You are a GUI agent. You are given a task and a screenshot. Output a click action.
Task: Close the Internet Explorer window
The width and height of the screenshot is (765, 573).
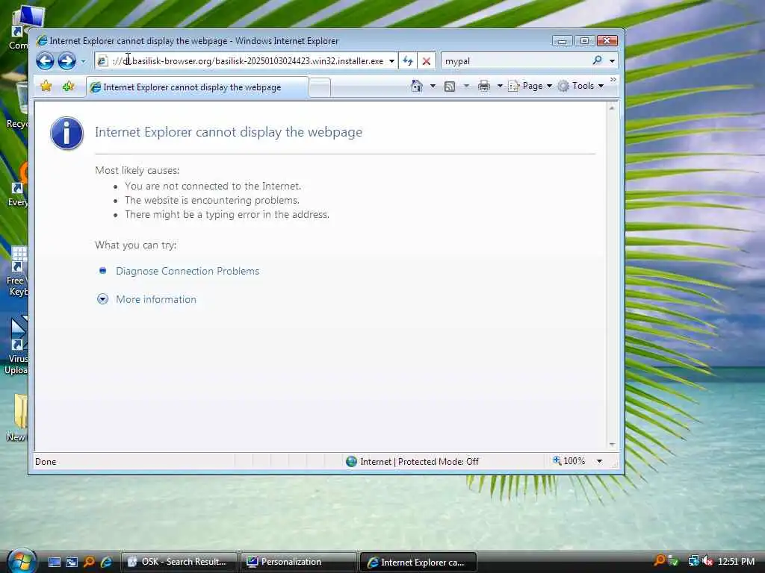coord(607,41)
